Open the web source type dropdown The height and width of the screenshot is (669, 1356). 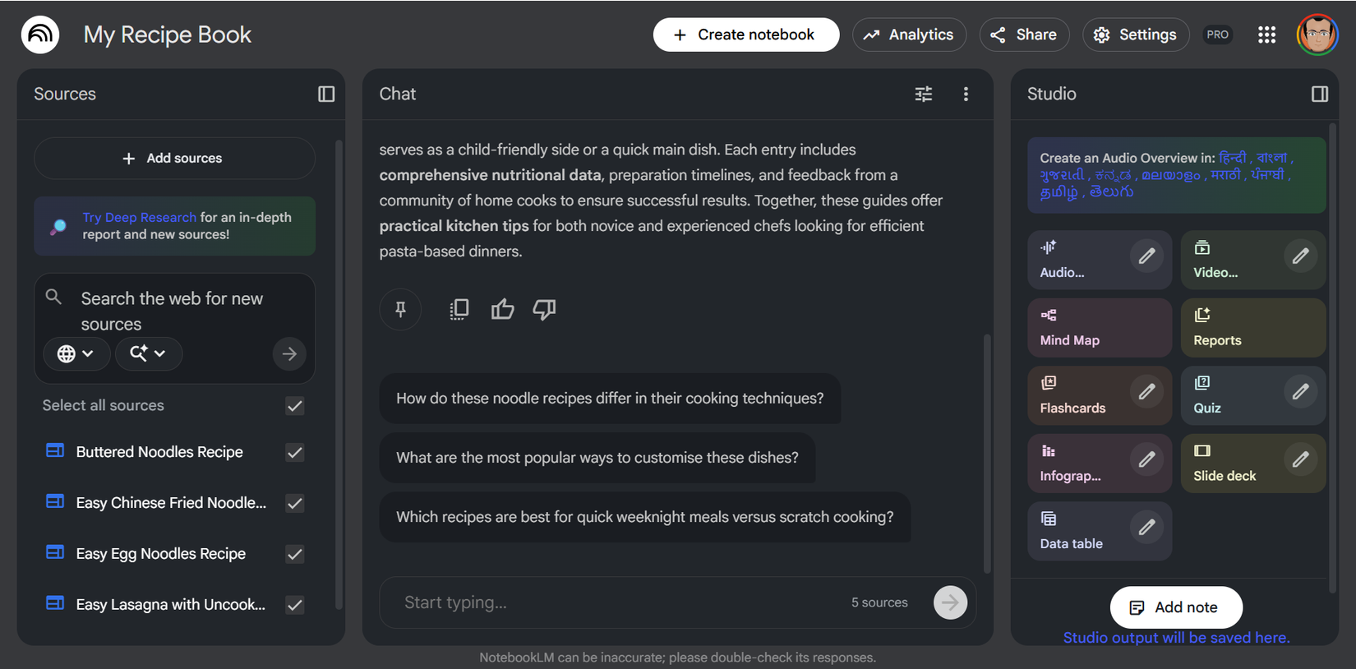pos(76,353)
